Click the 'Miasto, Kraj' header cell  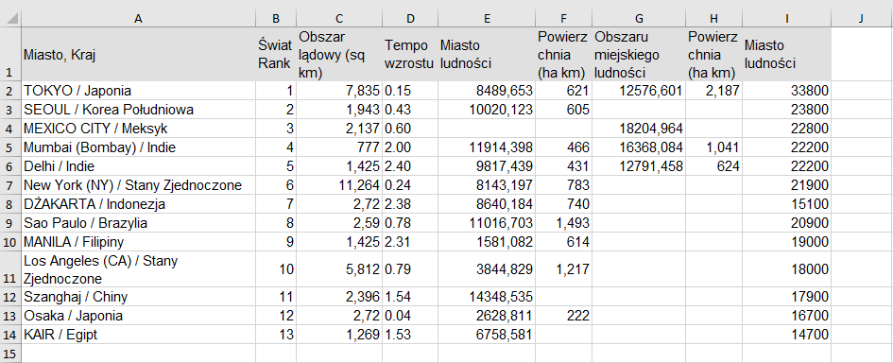(x=138, y=54)
